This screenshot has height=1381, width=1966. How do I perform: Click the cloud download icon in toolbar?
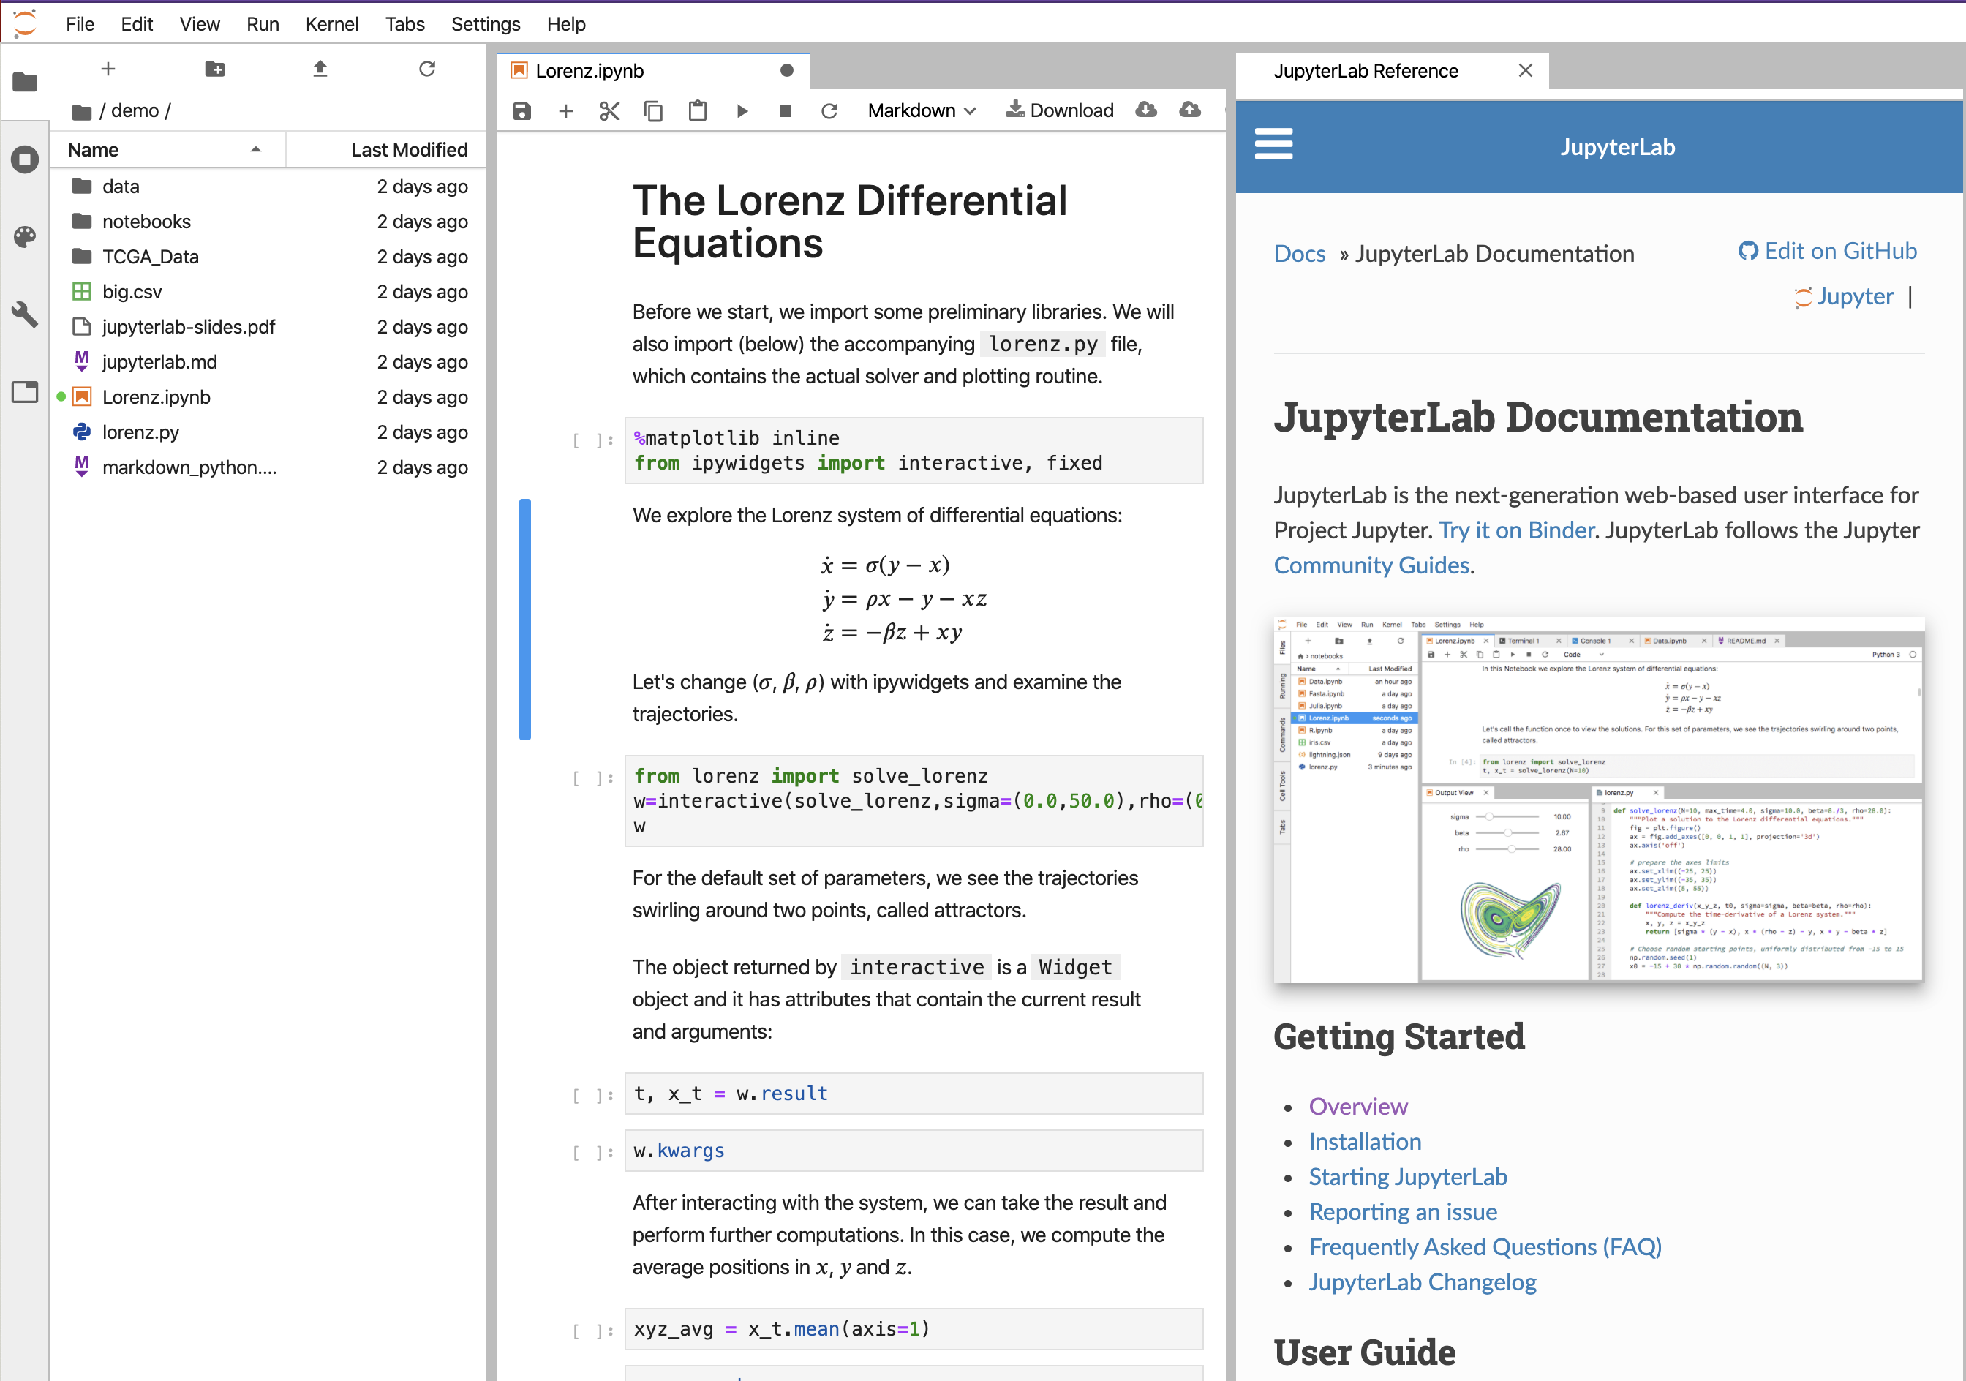(x=1145, y=110)
